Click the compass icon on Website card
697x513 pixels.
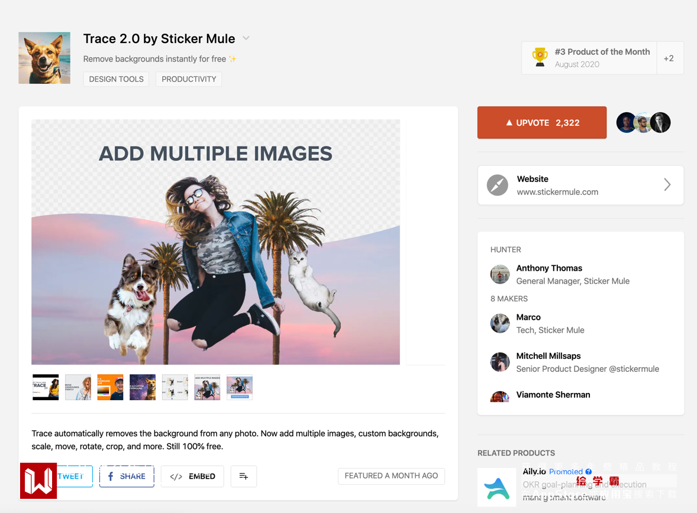[x=498, y=185]
